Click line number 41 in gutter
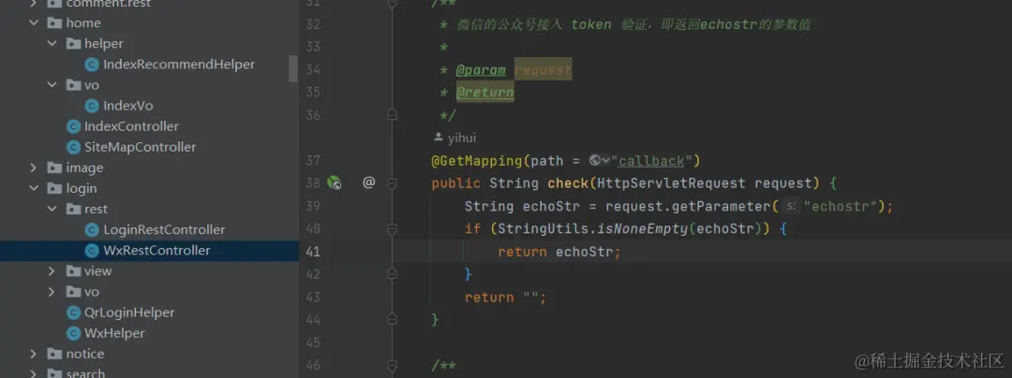Screen dimensions: 1012x378 coord(313,252)
